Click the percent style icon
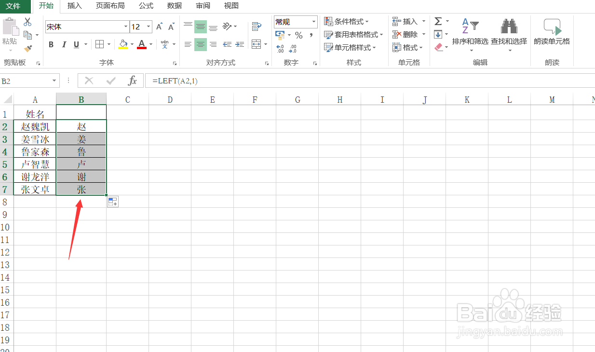The width and height of the screenshot is (595, 352). tap(298, 35)
